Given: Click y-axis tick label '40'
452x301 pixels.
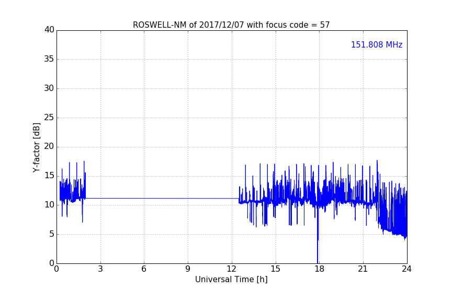Looking at the screenshot, I should (x=49, y=30).
